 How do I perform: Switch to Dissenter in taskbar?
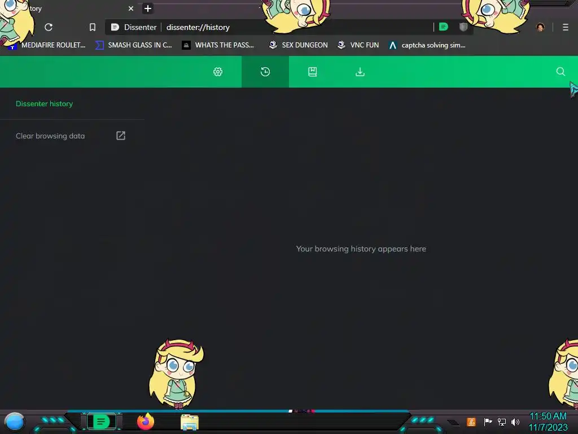point(102,422)
